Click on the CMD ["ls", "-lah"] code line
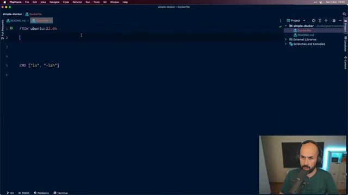 (x=39, y=66)
